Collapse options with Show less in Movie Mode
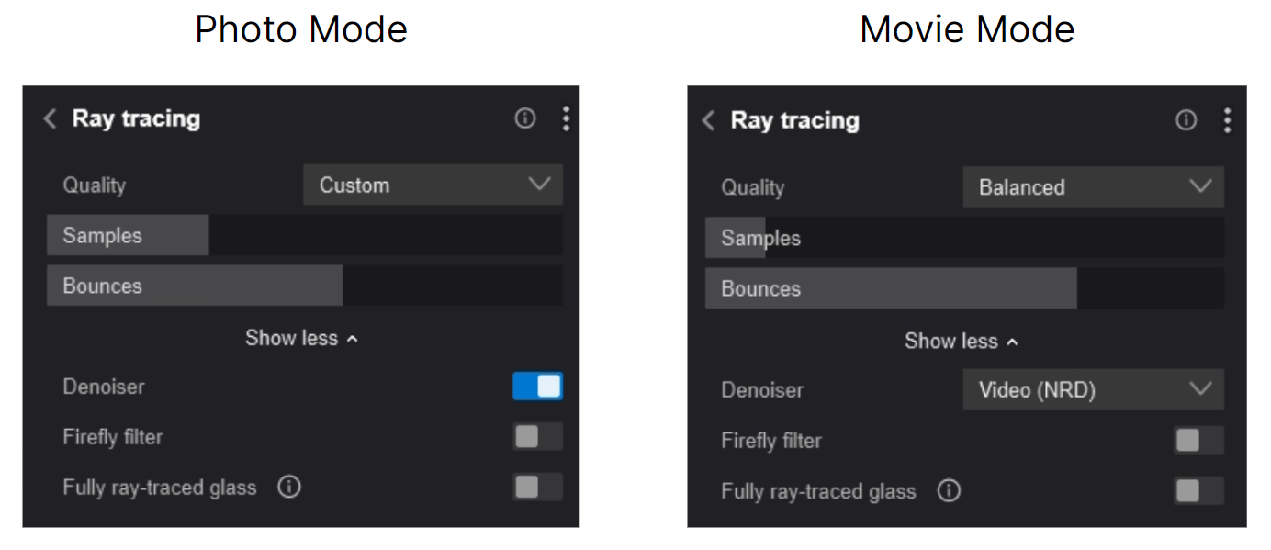 click(x=962, y=342)
